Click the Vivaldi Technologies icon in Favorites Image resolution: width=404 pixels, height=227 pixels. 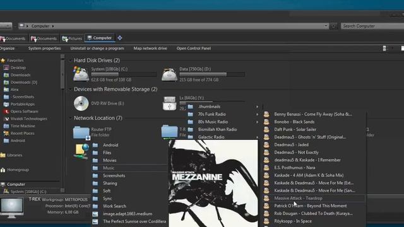(6, 119)
